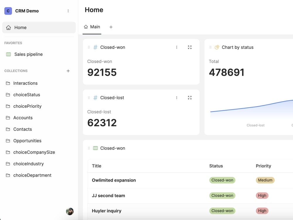Click the Accounts folder icon
293x220 pixels.
tap(8, 118)
